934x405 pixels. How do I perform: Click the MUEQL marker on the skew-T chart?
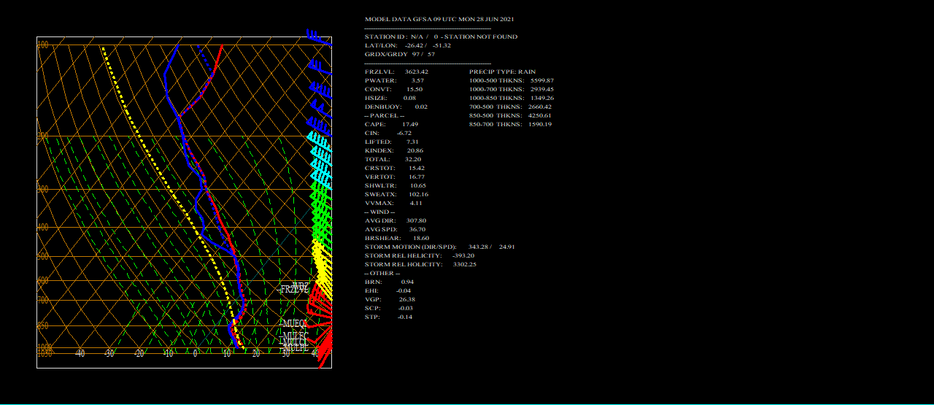click(x=295, y=323)
